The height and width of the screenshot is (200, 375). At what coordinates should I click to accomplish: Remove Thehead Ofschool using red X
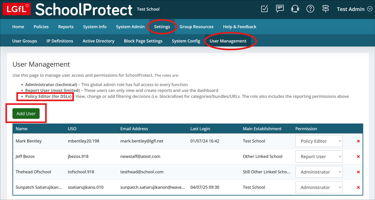pyautogui.click(x=358, y=172)
